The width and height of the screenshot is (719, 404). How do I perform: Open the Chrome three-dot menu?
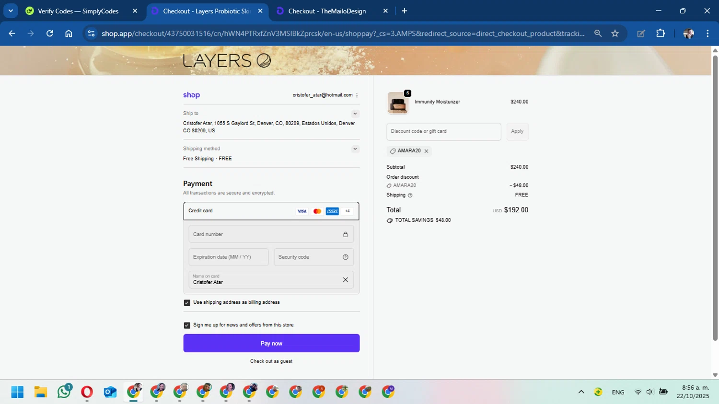coord(707,34)
